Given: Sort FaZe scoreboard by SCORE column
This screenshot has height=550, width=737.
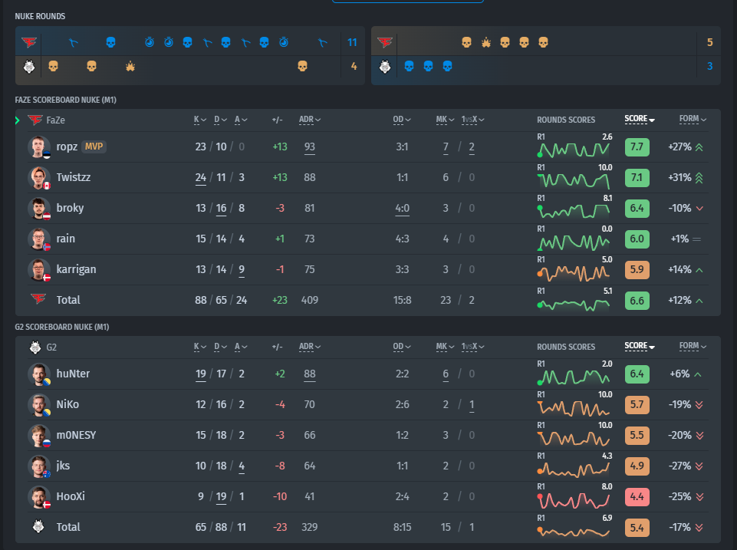Looking at the screenshot, I should point(640,119).
